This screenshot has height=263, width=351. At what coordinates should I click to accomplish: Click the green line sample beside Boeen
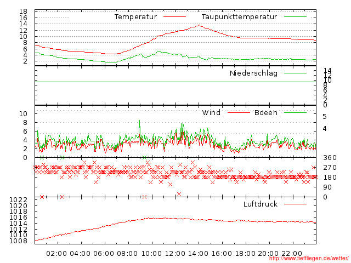pos(295,112)
